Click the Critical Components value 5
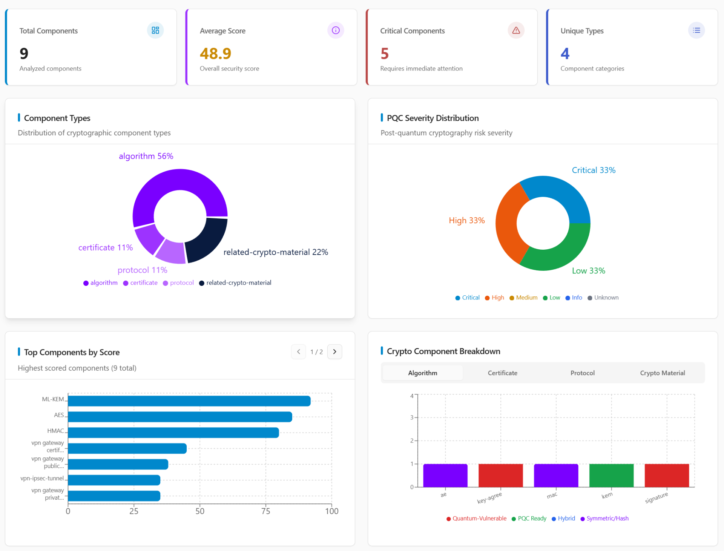724x551 pixels. [385, 54]
